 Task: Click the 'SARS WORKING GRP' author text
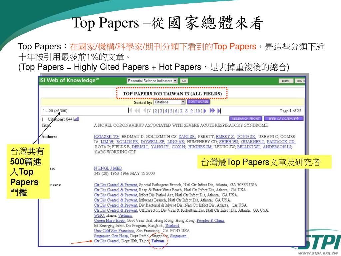tap(116, 152)
